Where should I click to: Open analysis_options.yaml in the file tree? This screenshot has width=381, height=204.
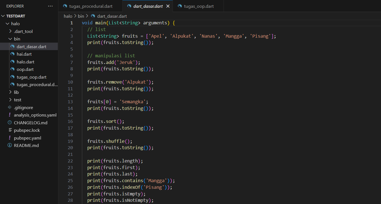pos(35,115)
